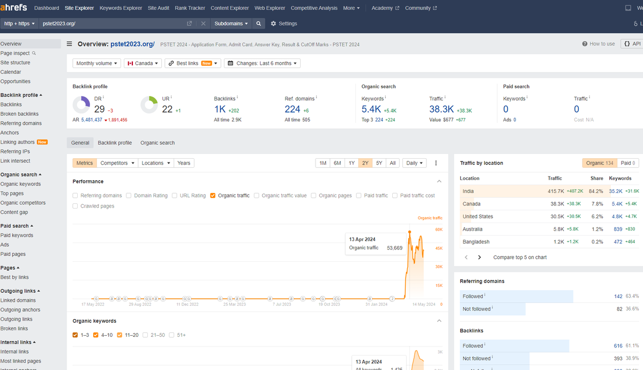Click organic Keywords info icon
The image size is (643, 370).
pyautogui.click(x=386, y=98)
